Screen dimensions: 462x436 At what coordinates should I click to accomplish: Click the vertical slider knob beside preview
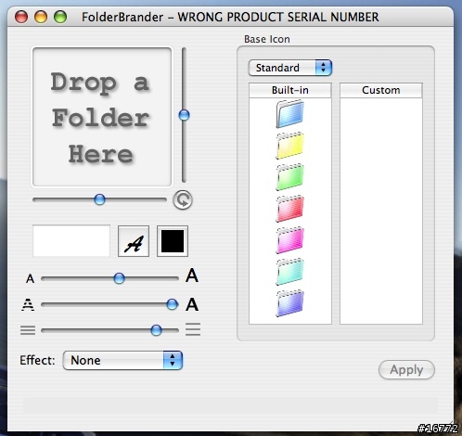184,115
